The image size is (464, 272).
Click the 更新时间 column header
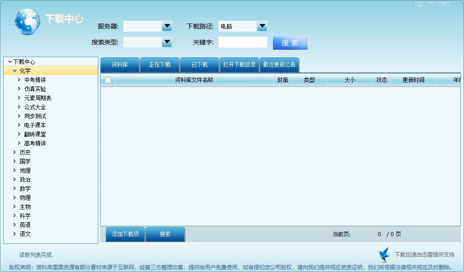(x=413, y=80)
